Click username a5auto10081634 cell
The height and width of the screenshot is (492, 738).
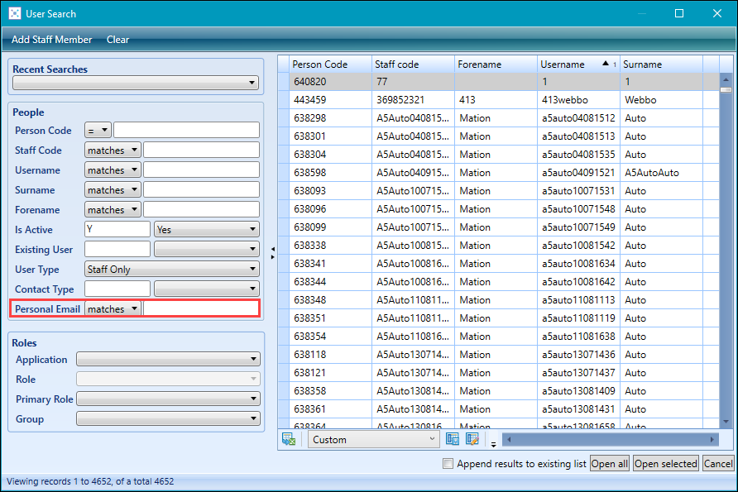click(579, 264)
